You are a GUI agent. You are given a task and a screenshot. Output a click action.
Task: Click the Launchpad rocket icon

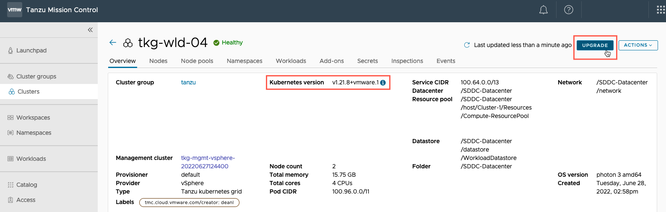[10, 50]
